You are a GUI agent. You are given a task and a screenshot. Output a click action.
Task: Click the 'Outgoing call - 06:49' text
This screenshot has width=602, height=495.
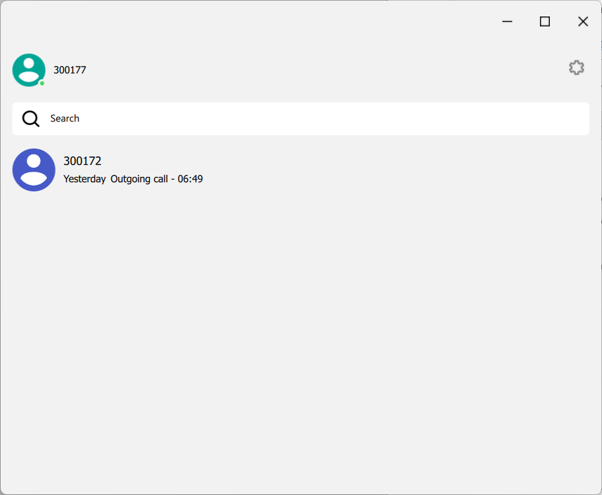[156, 179]
